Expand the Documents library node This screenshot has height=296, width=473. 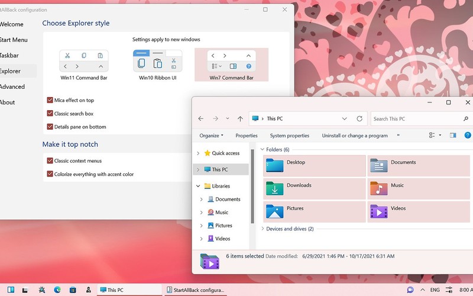coord(202,200)
